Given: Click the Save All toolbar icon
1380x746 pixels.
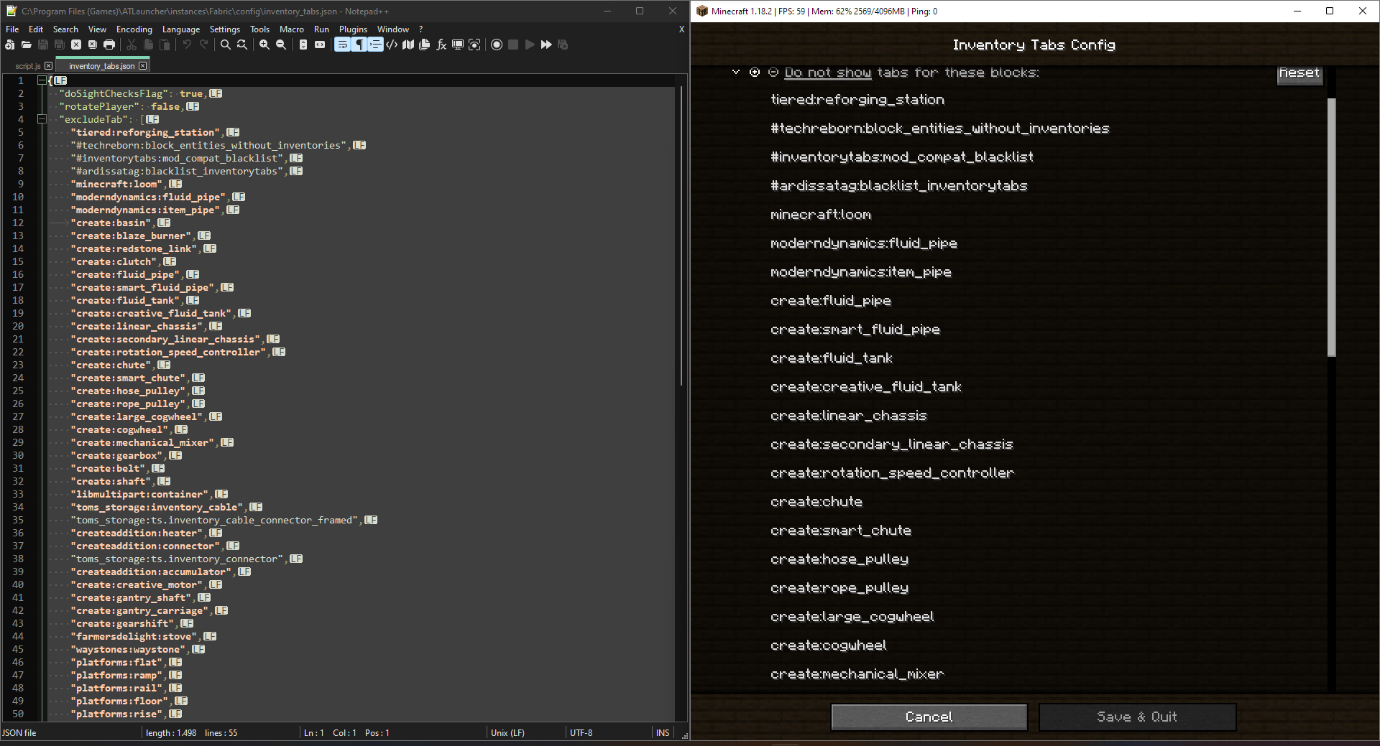Looking at the screenshot, I should pyautogui.click(x=60, y=45).
